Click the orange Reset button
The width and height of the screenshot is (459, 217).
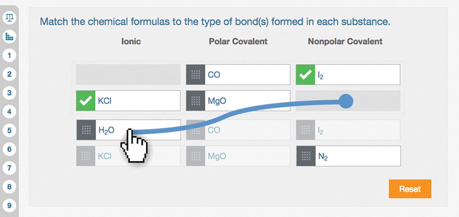click(x=410, y=189)
